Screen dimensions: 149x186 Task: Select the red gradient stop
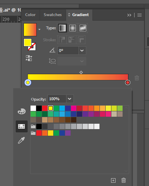pos(128,82)
